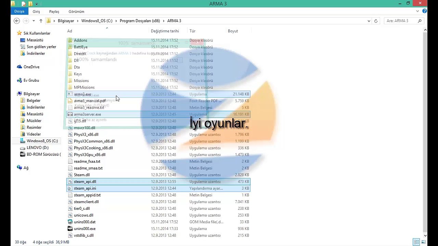Sort by the Boyut column header

(x=233, y=31)
